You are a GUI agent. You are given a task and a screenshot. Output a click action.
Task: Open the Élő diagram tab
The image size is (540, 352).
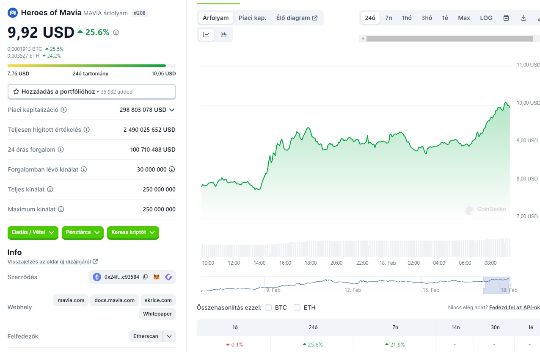coord(297,18)
